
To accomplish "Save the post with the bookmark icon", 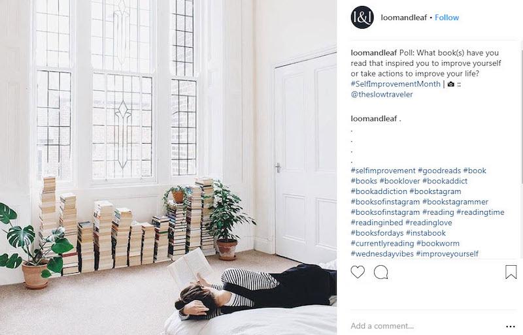I will (511, 272).
